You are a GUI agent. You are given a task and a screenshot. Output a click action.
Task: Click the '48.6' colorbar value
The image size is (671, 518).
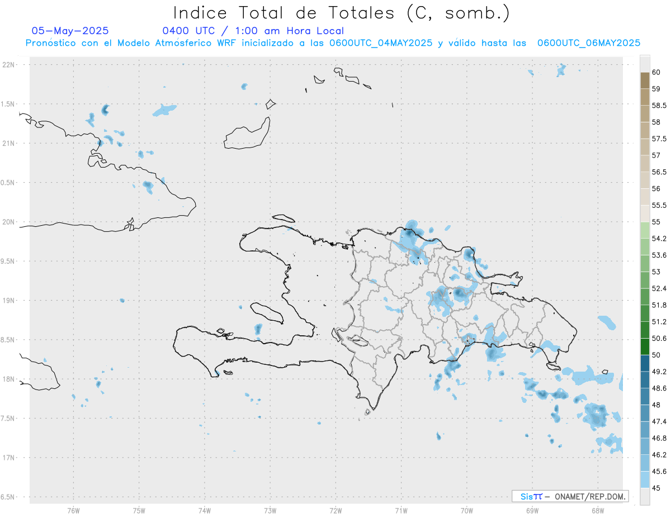pyautogui.click(x=659, y=388)
